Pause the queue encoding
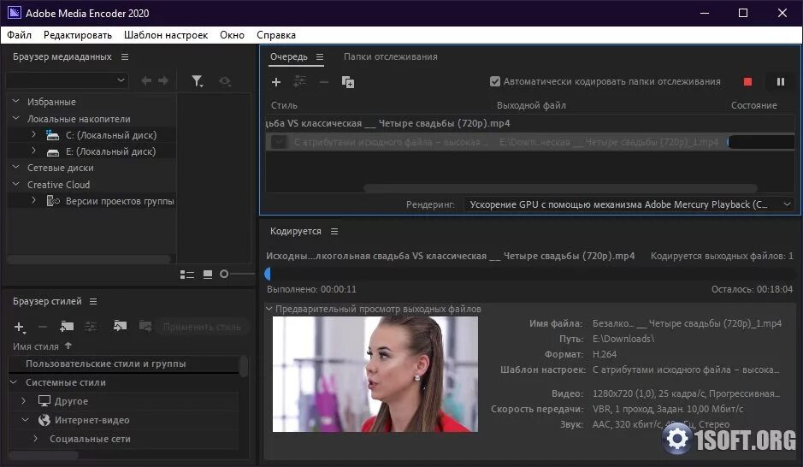 [781, 82]
